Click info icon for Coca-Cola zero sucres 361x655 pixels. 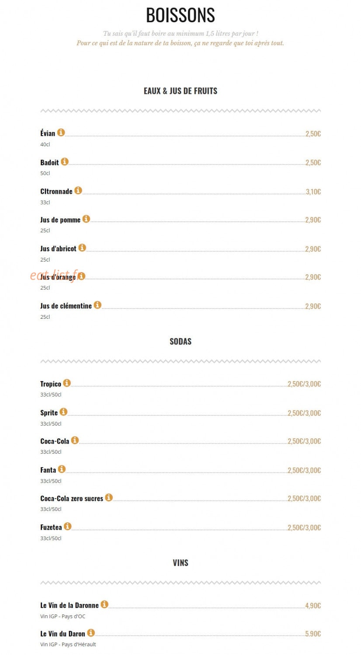click(109, 497)
